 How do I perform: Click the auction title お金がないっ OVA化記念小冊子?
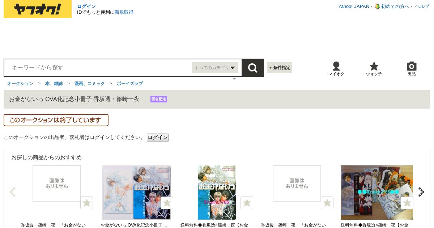74,99
